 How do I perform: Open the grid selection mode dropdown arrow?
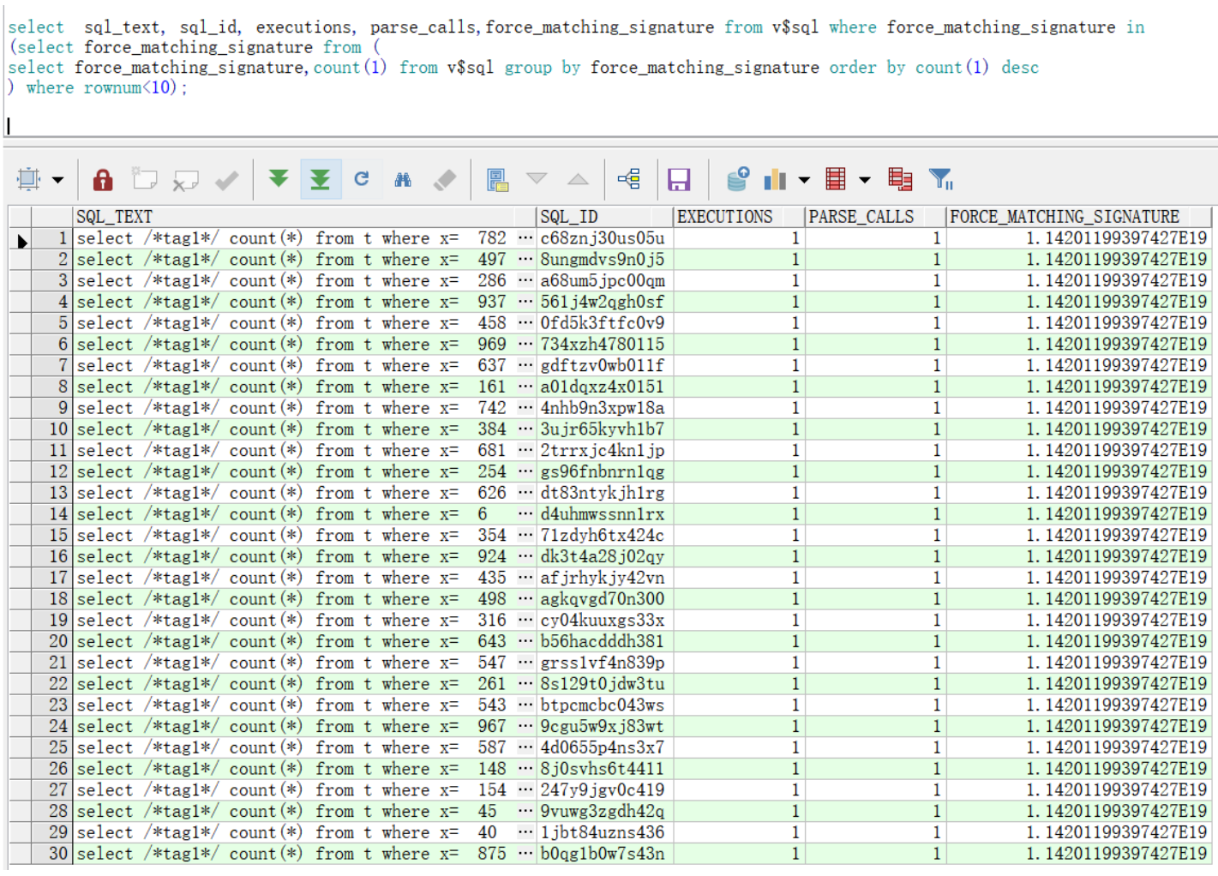point(57,180)
